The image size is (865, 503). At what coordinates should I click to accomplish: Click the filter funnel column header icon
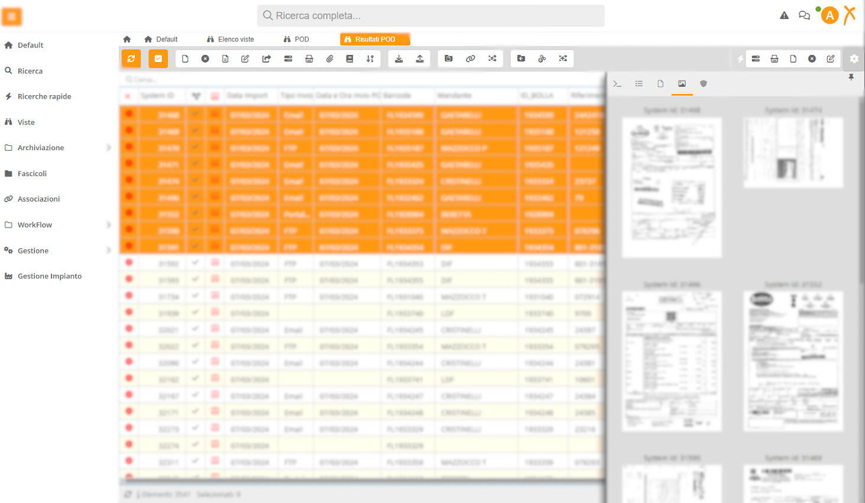[196, 96]
